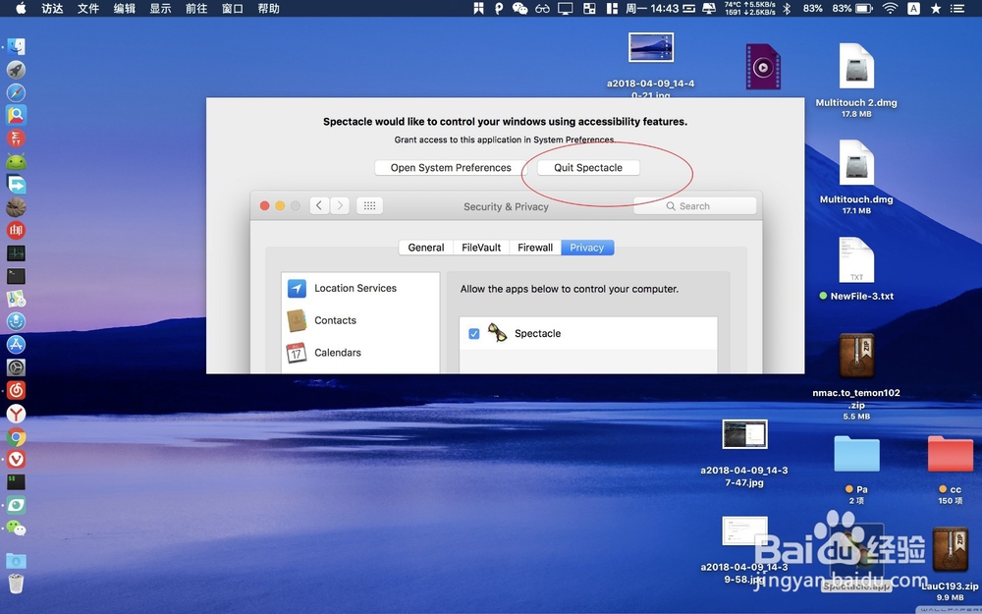Open Finder from the dock
The height and width of the screenshot is (614, 982).
pos(17,47)
